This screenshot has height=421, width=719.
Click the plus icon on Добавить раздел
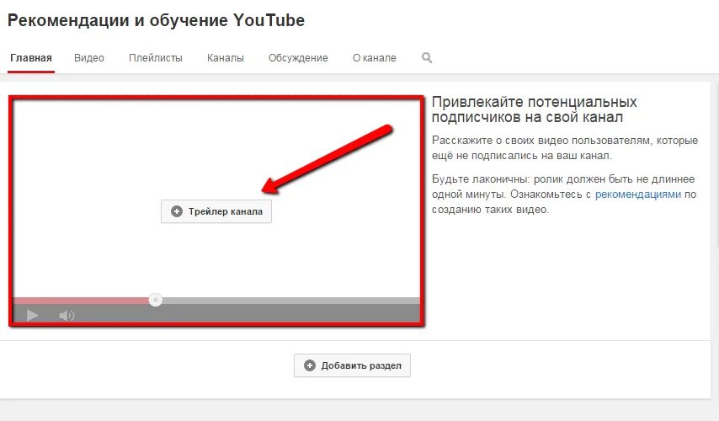310,365
